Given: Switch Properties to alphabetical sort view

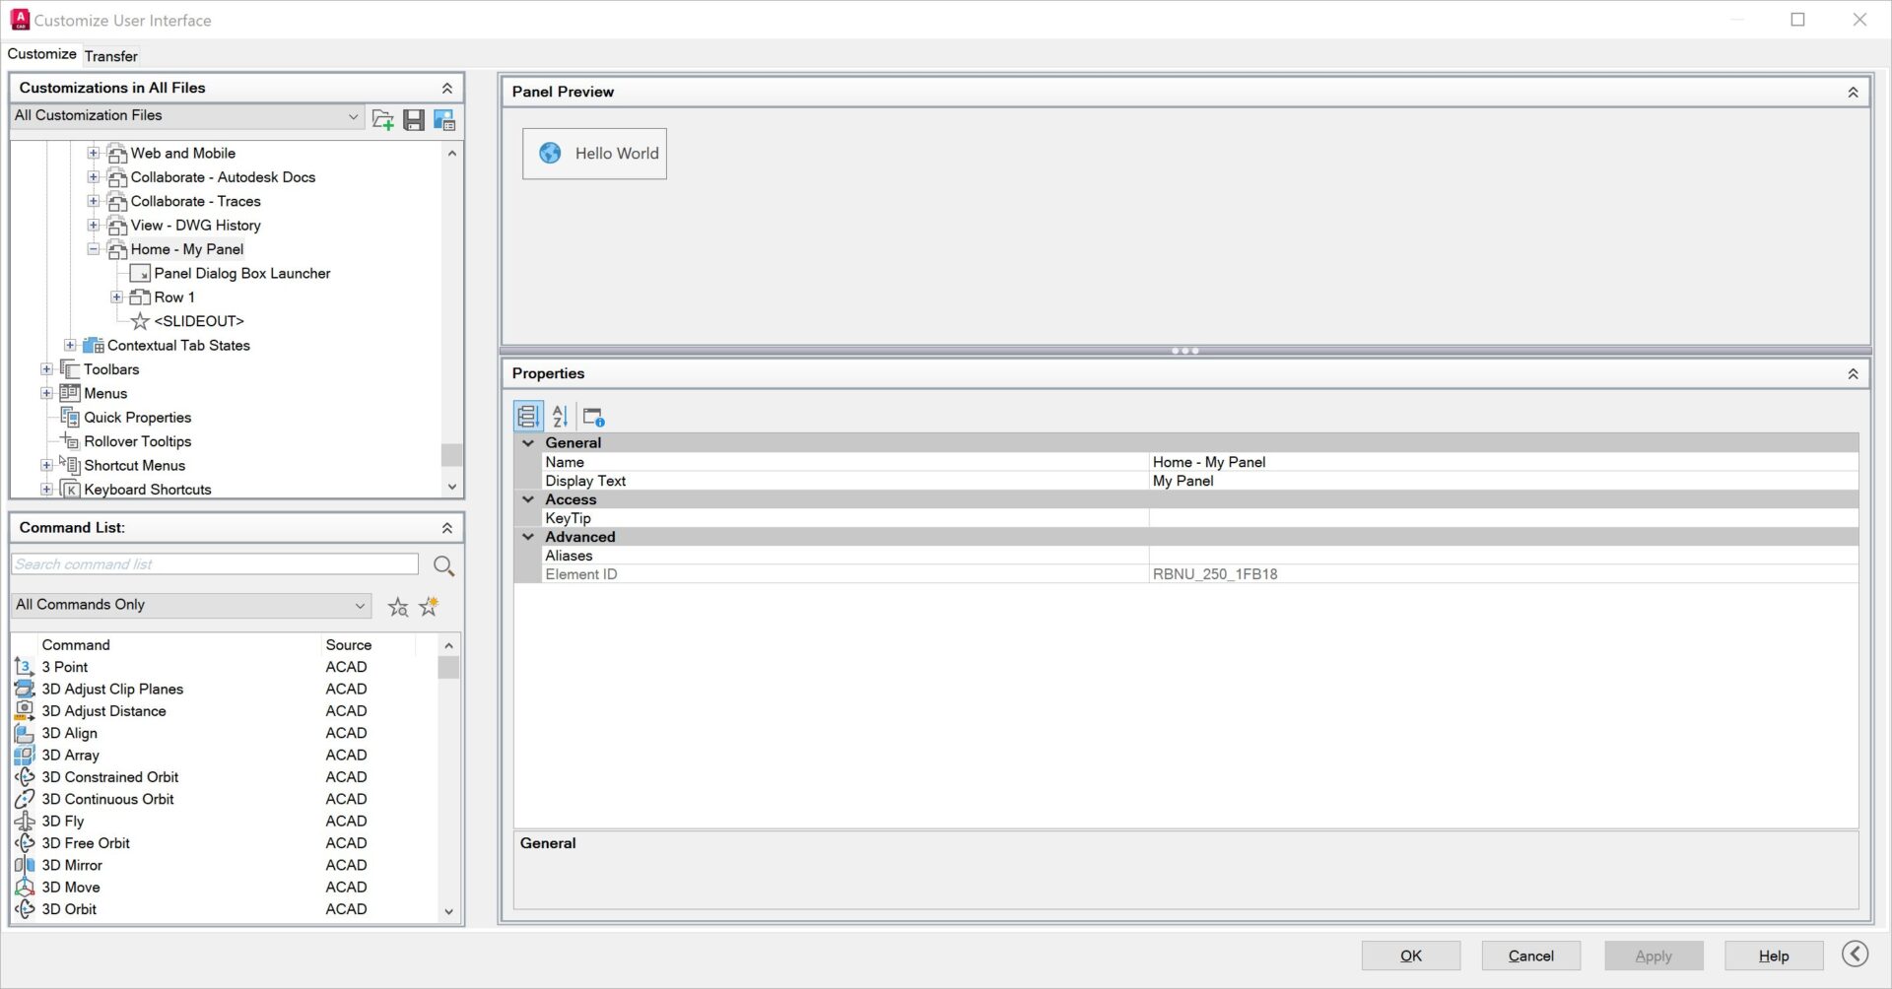Looking at the screenshot, I should click(560, 416).
